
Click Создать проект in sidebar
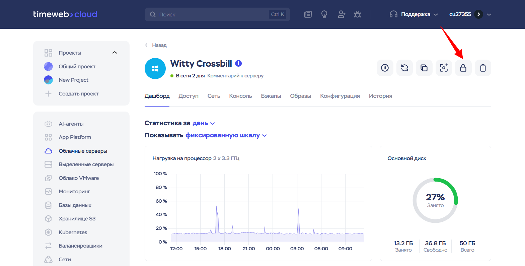coord(78,94)
